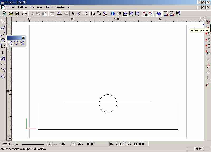This screenshot has height=152, width=211.
Task: Switch to the XY plane view
Action: (126, 13)
